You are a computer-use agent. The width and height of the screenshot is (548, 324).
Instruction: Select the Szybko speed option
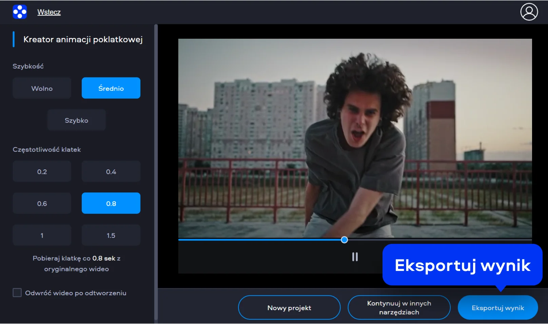pos(76,120)
